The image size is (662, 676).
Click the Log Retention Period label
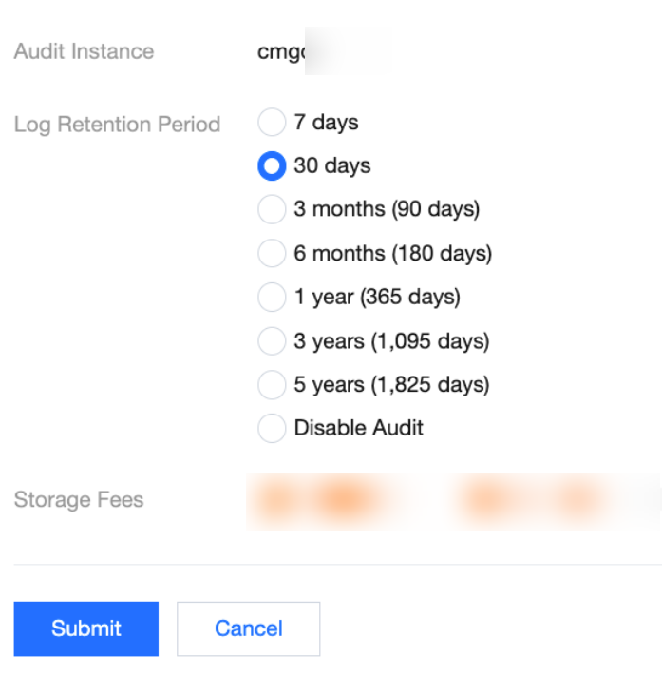pos(117,125)
